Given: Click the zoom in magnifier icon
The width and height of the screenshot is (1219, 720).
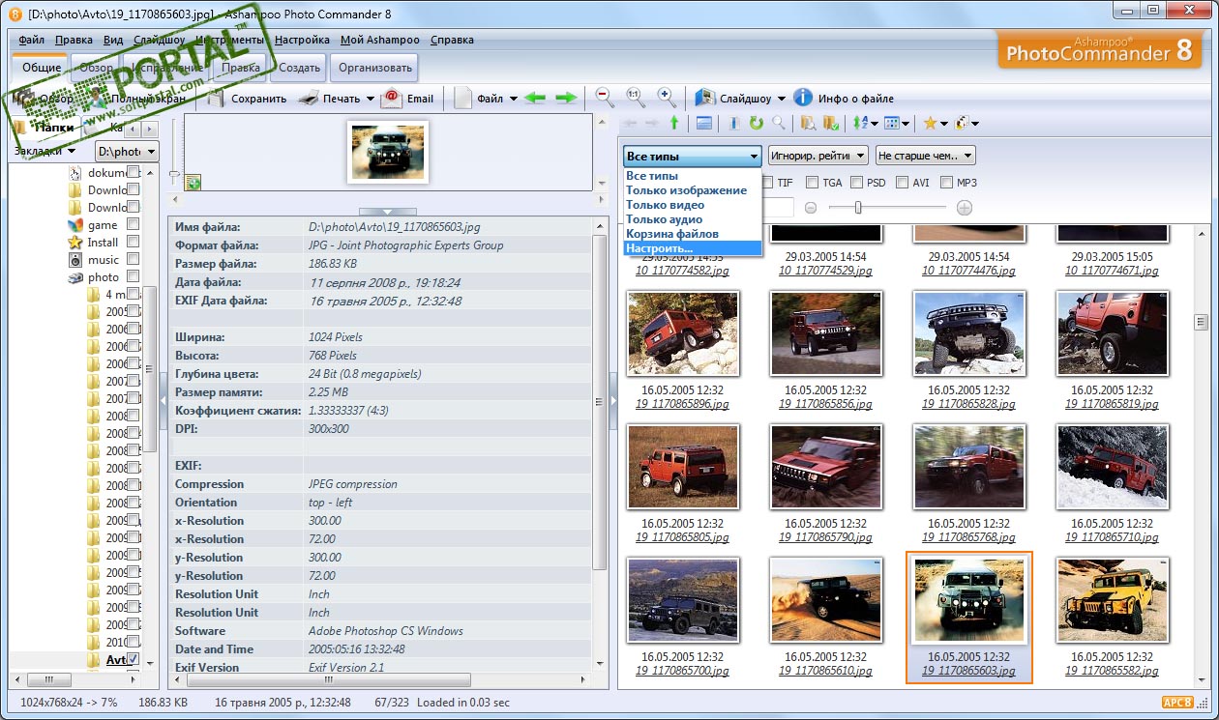Looking at the screenshot, I should (x=667, y=98).
